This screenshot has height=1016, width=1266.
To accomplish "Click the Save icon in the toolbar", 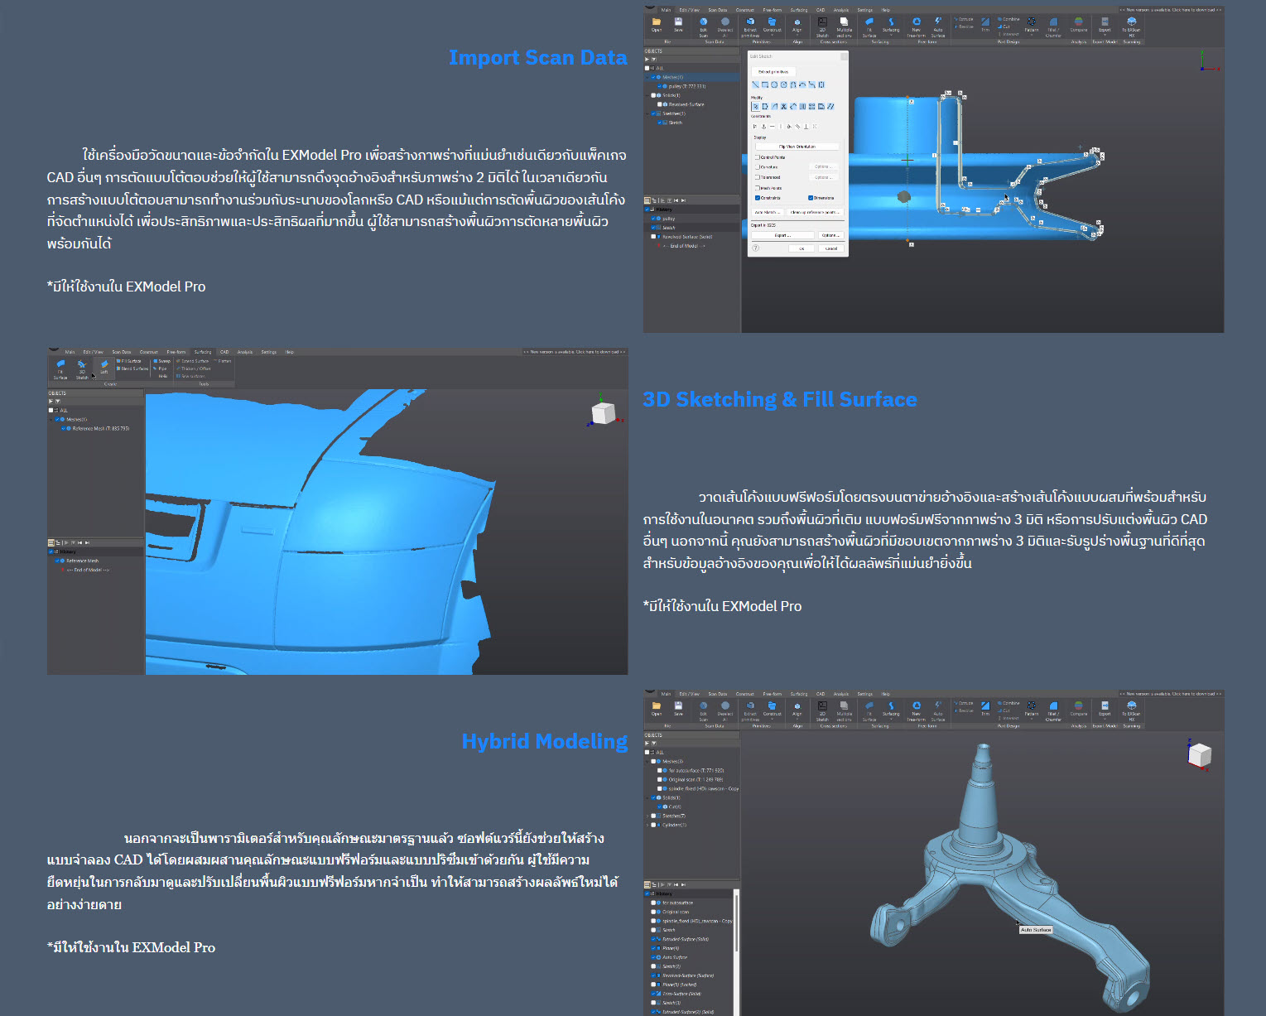I will 678,23.
